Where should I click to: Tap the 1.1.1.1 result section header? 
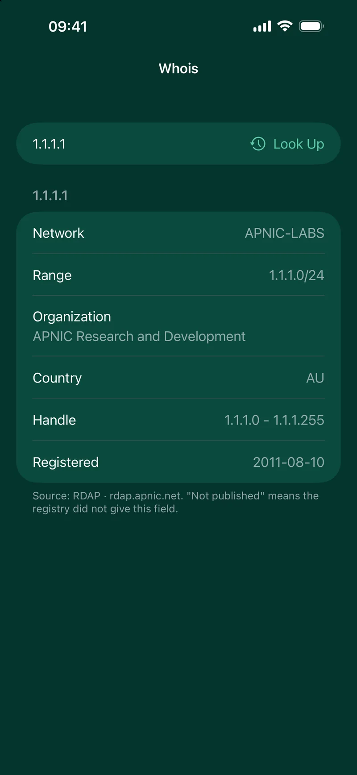pyautogui.click(x=50, y=195)
